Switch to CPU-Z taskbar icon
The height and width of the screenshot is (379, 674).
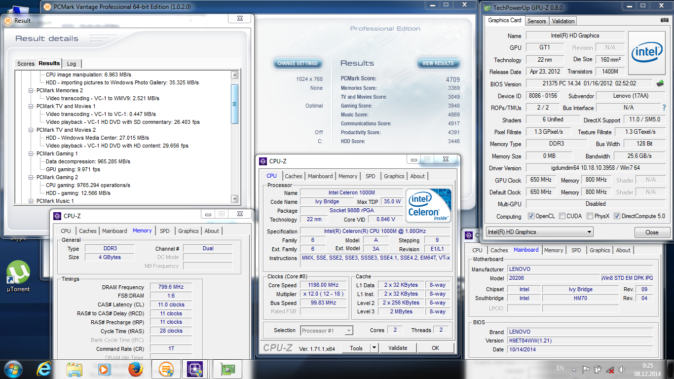[195, 369]
